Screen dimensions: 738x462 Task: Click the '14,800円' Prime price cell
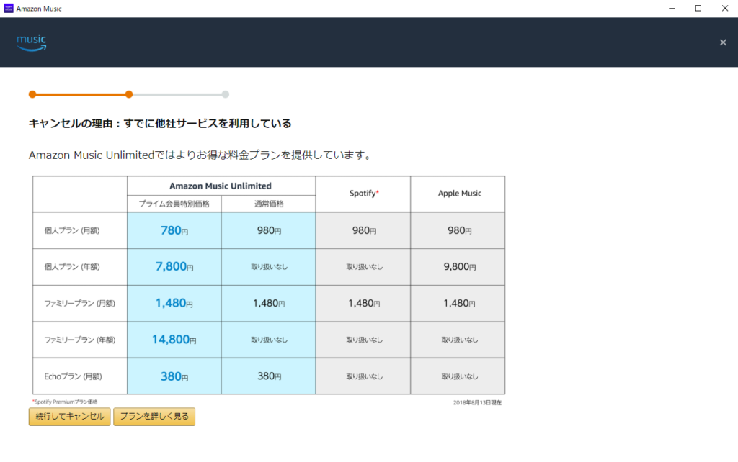point(174,340)
